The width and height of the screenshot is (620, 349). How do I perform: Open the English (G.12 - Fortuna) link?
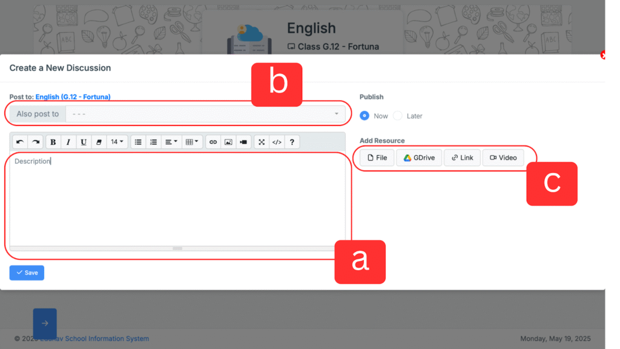pos(73,96)
